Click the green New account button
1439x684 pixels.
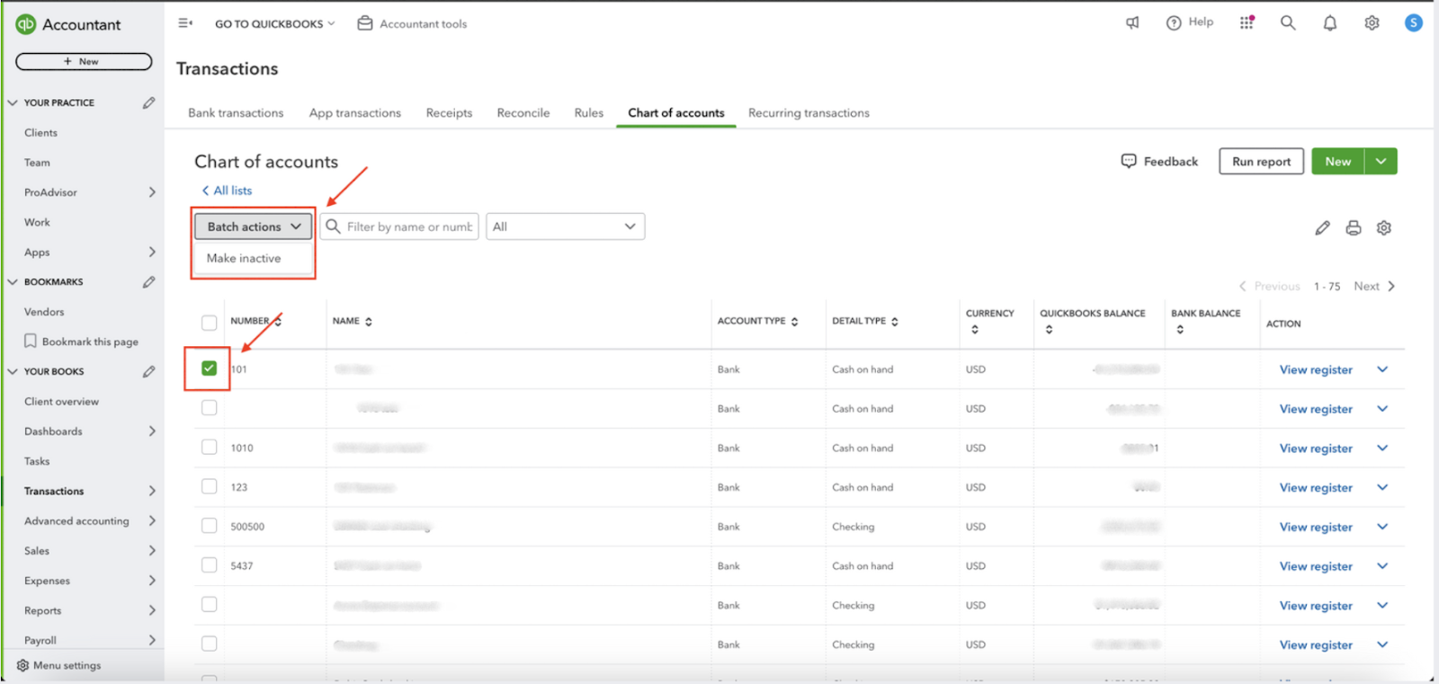1338,162
